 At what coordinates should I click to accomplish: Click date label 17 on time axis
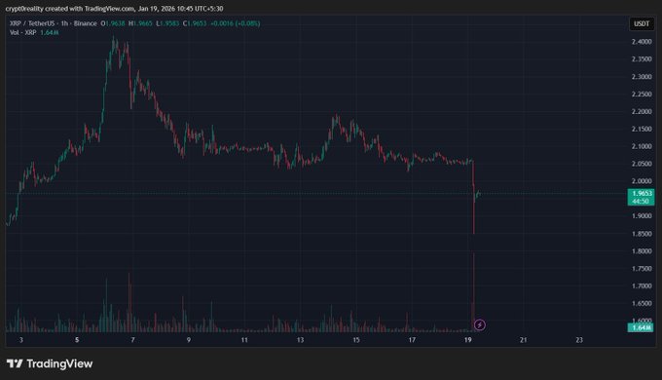click(x=412, y=340)
